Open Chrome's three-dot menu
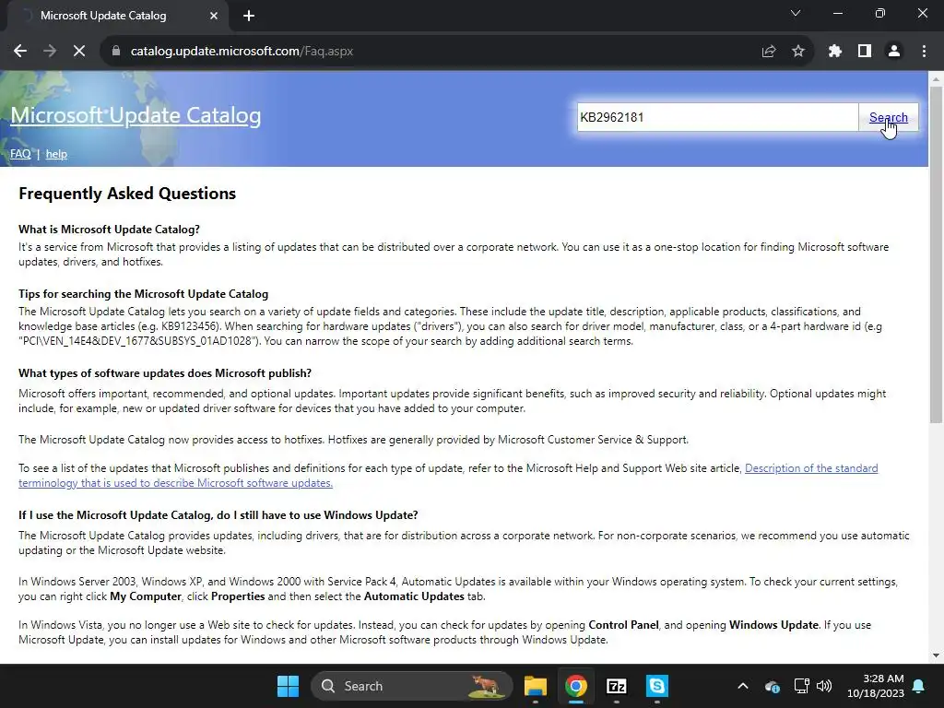Viewport: 944px width, 708px height. point(924,52)
